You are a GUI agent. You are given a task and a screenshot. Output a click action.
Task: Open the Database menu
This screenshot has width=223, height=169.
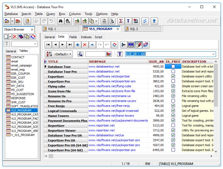pyautogui.click(x=11, y=14)
